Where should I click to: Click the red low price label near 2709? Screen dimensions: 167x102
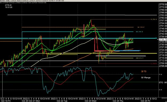point(154,64)
